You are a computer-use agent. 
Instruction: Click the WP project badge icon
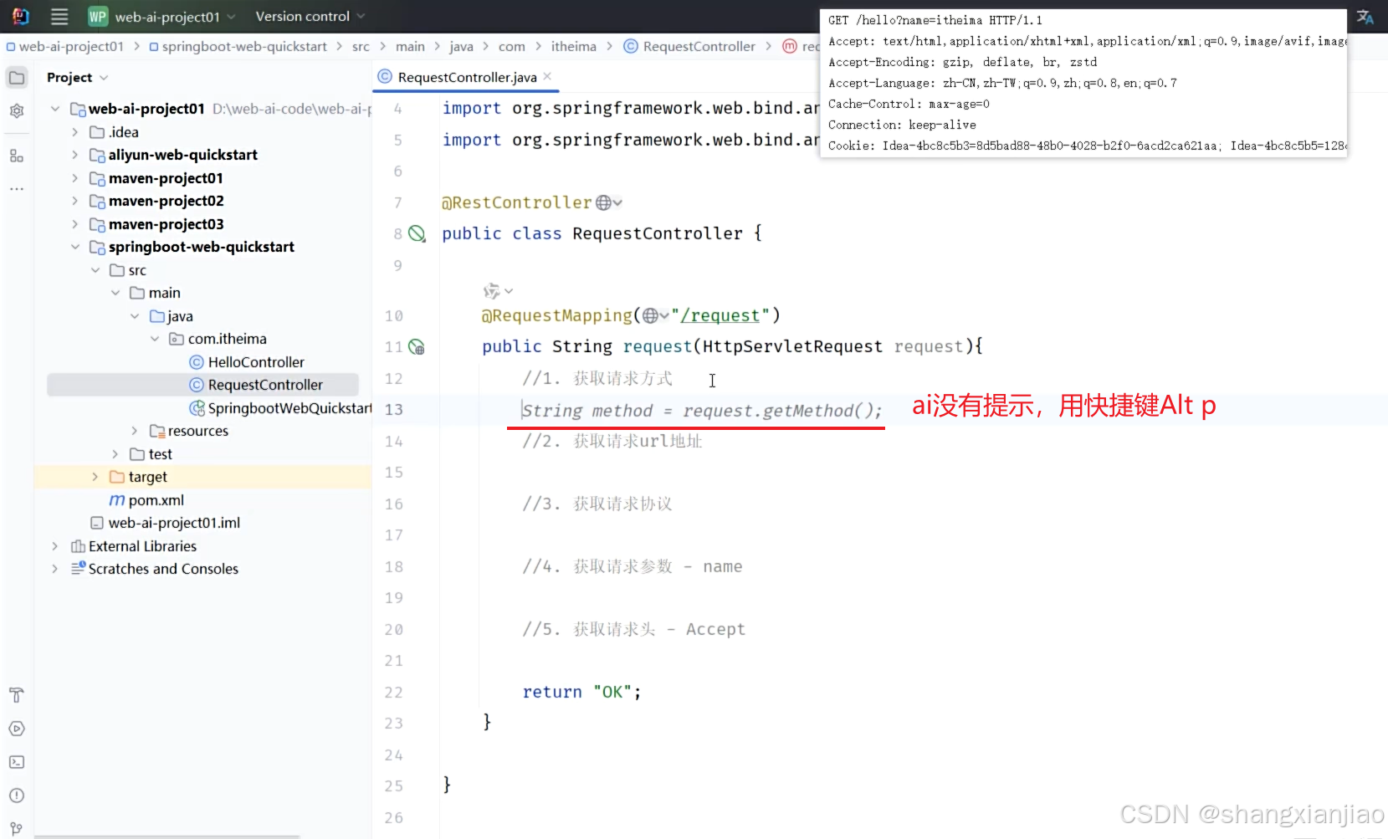point(98,17)
